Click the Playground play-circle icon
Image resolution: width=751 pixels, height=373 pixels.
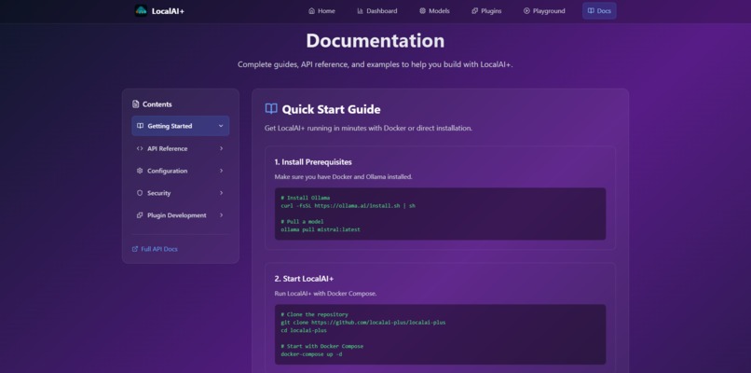coord(526,10)
